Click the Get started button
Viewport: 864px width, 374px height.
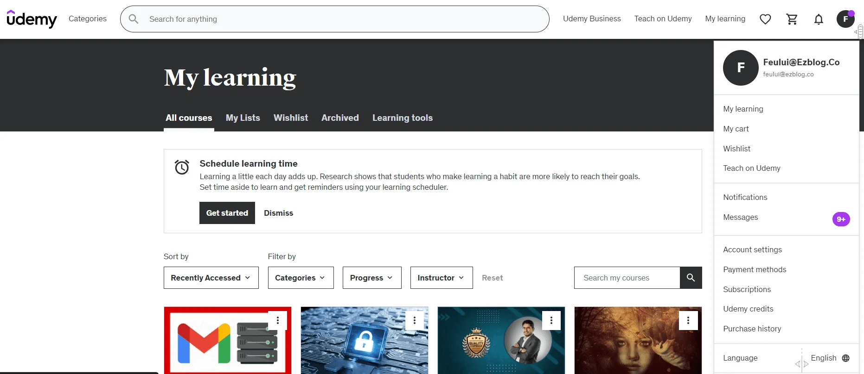click(x=227, y=213)
